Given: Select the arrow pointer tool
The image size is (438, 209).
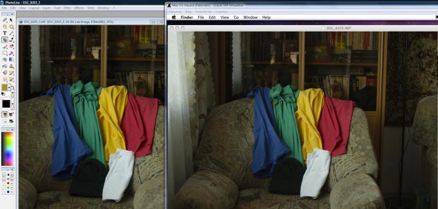Looking at the screenshot, I should pos(11,20).
